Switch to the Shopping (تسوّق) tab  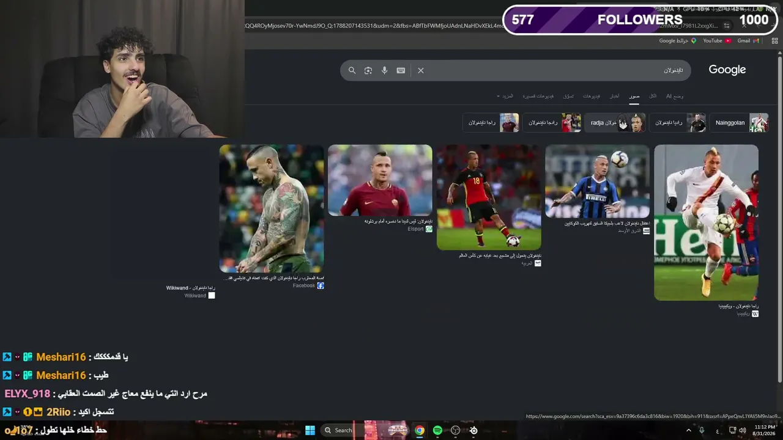pos(568,96)
